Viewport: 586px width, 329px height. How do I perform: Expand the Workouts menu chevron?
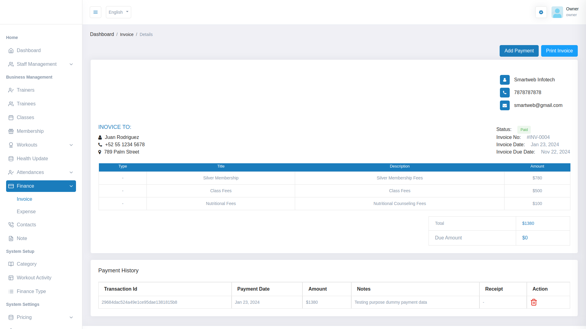(x=71, y=145)
